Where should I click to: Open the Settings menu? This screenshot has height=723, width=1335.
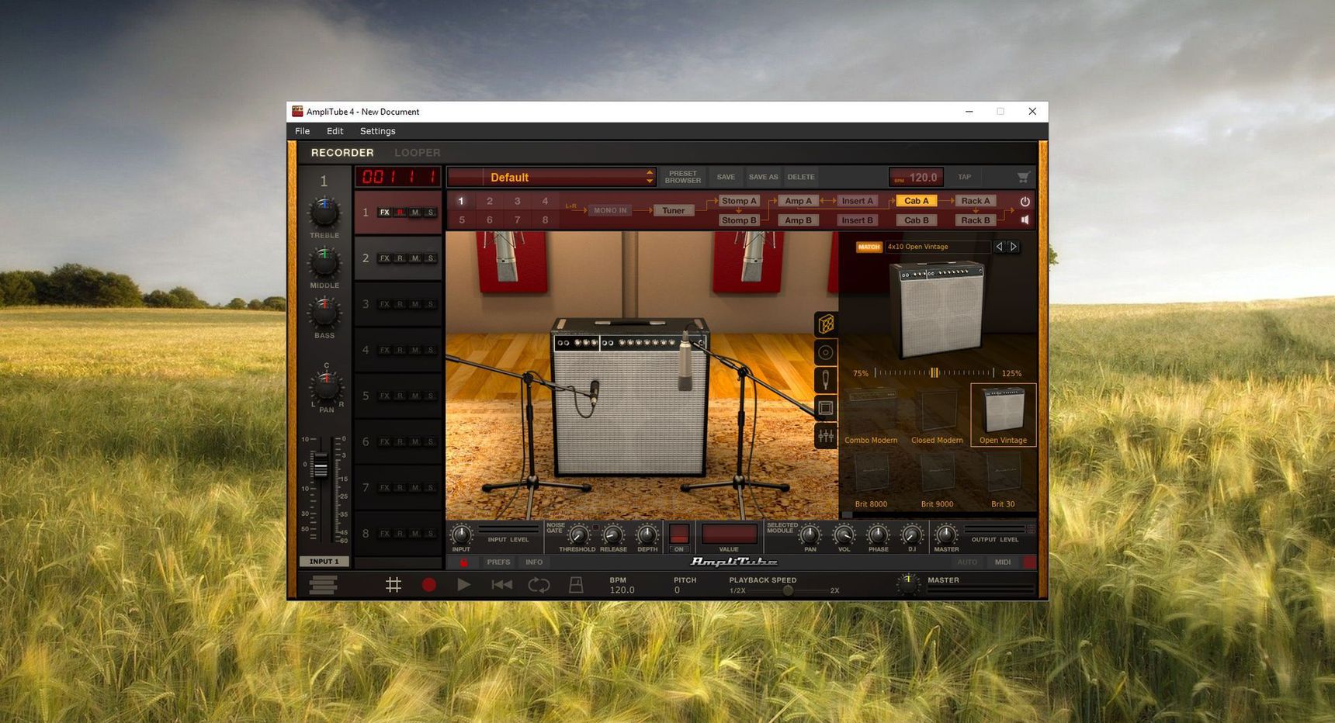tap(377, 131)
